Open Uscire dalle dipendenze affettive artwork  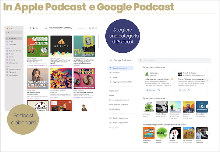(38, 46)
